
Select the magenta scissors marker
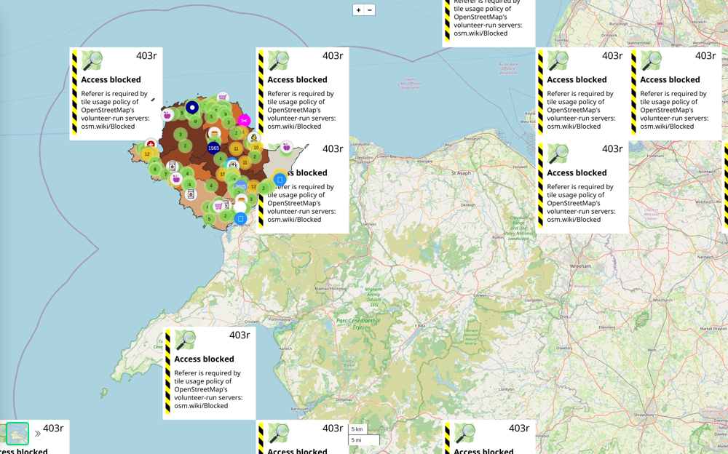click(x=244, y=121)
